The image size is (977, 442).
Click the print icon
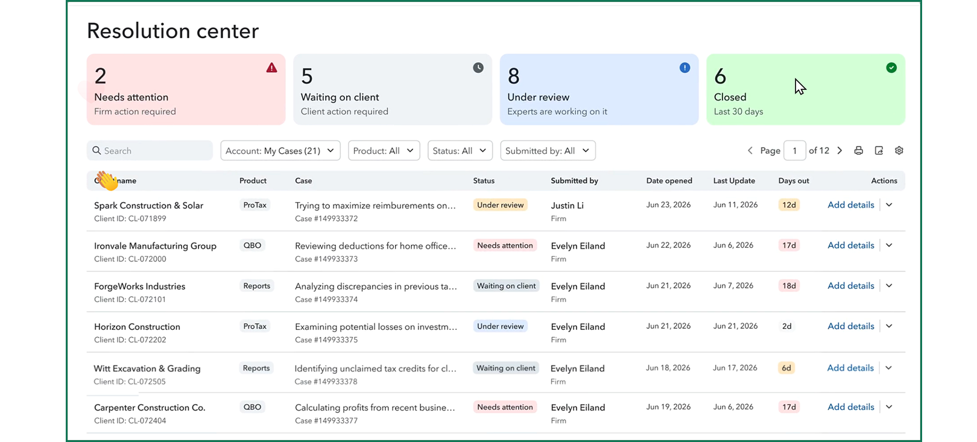coord(858,151)
